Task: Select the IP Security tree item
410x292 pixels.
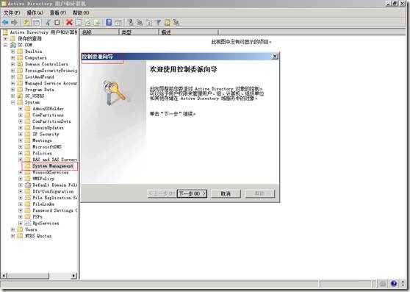Action: tap(46, 134)
